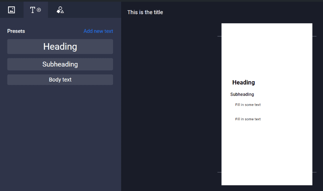Click the top-left guide line beside the page
Image resolution: width=323 pixels, height=191 pixels.
pos(219,36)
